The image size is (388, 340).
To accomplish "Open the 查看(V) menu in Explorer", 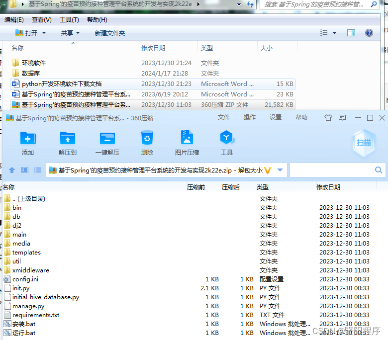I will coord(42,20).
